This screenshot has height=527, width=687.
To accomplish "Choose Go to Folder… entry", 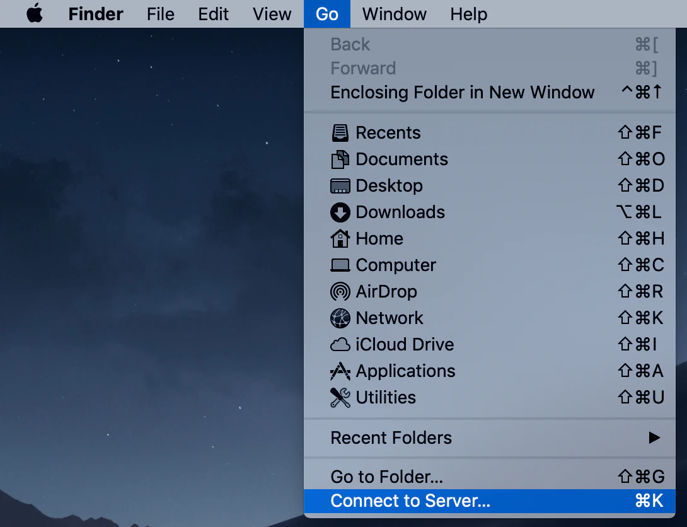I will coord(489,477).
